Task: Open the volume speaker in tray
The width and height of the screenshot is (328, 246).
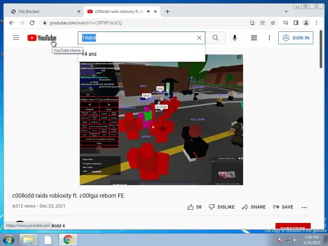Action: pos(296,240)
